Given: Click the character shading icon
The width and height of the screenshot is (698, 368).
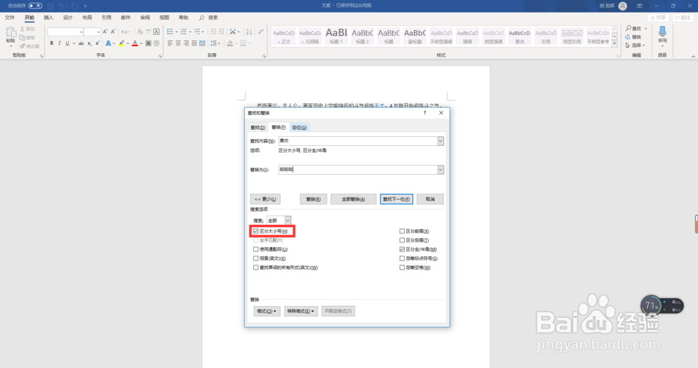Looking at the screenshot, I should [x=149, y=43].
